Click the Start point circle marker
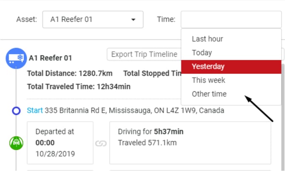This screenshot has width=285, height=171. [16, 111]
